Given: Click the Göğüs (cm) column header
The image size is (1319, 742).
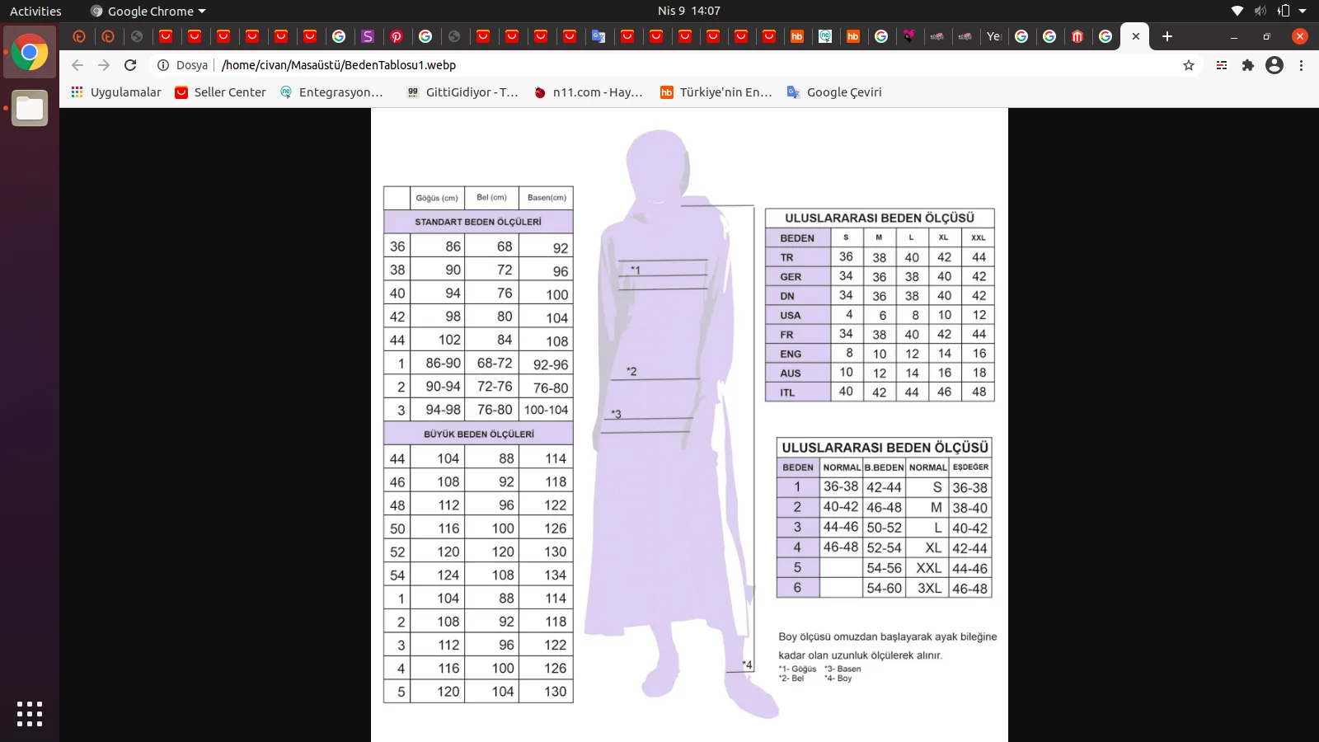Looking at the screenshot, I should coord(437,198).
